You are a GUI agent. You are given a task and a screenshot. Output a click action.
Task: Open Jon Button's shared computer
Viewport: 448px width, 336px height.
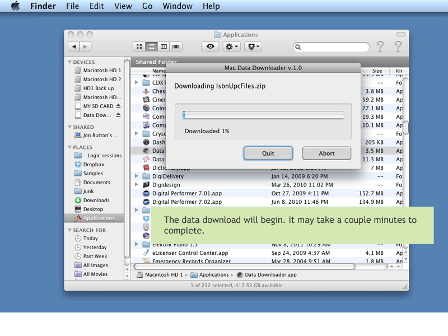point(96,135)
